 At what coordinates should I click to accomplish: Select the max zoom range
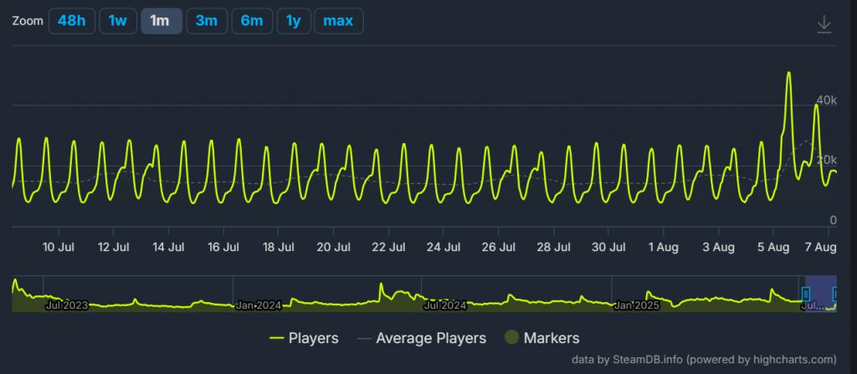[x=338, y=21]
